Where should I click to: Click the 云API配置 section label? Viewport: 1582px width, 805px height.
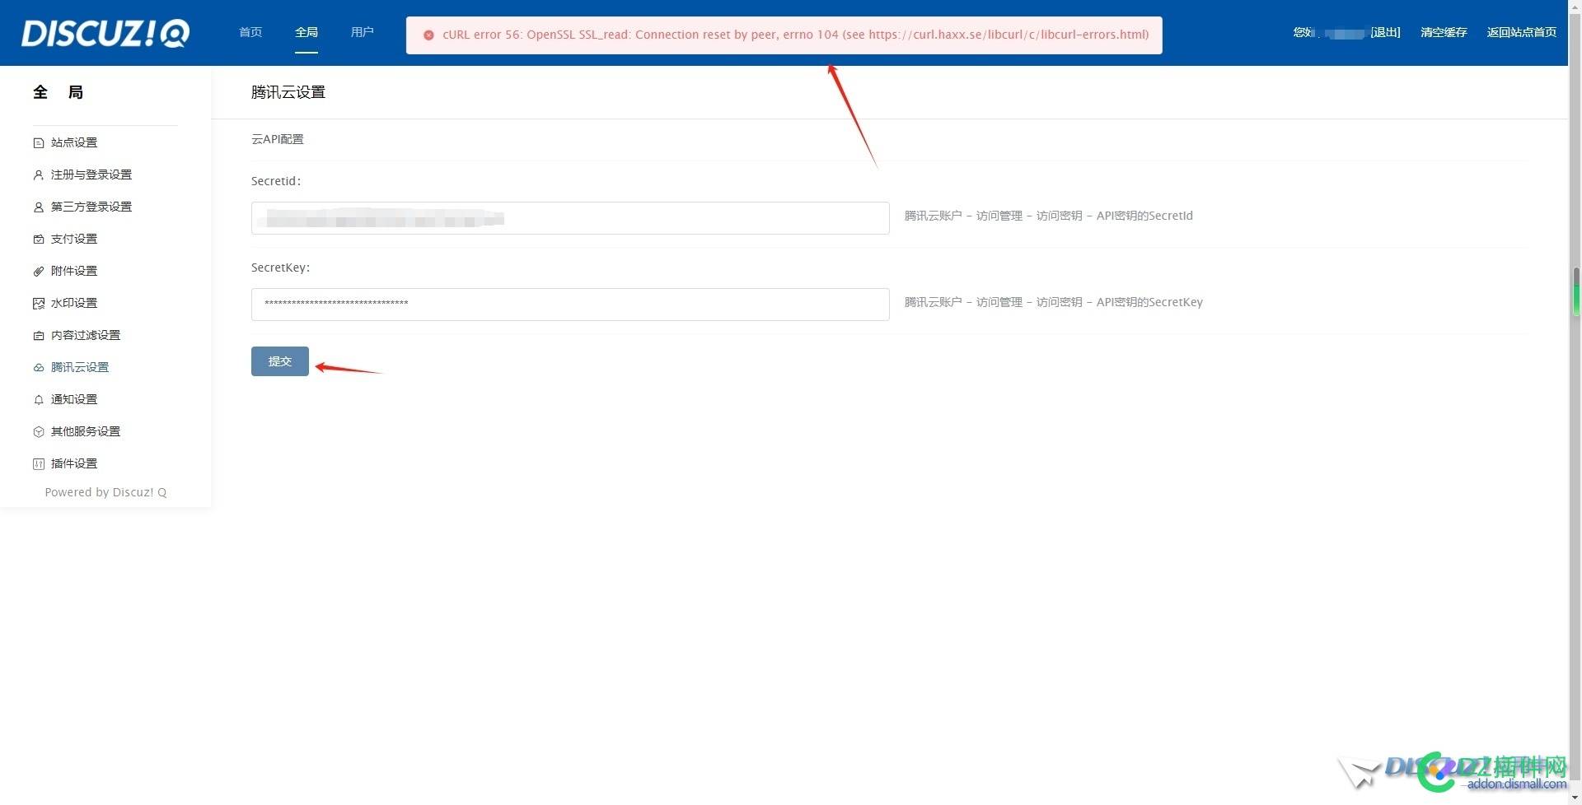point(278,139)
